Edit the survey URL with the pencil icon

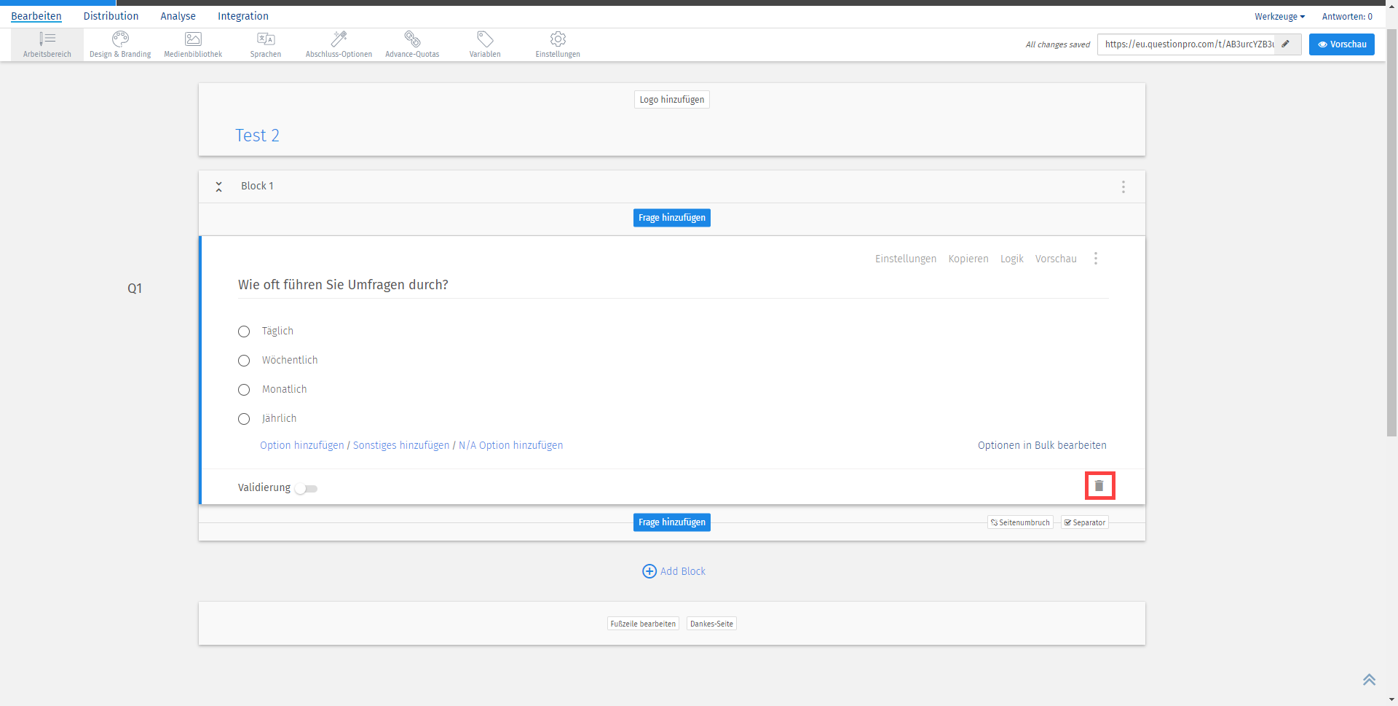(1287, 44)
